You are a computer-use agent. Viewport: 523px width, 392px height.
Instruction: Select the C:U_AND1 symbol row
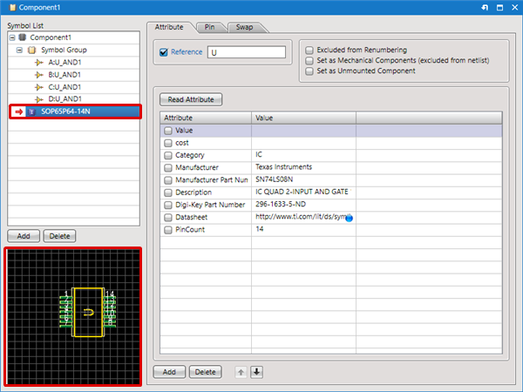coord(74,87)
